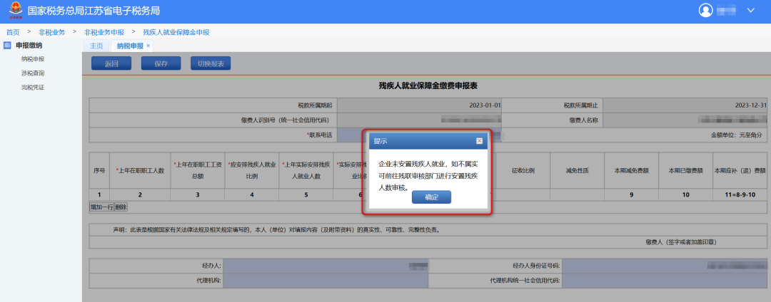Click the 11=8-9-10 formula cell

pos(740,194)
